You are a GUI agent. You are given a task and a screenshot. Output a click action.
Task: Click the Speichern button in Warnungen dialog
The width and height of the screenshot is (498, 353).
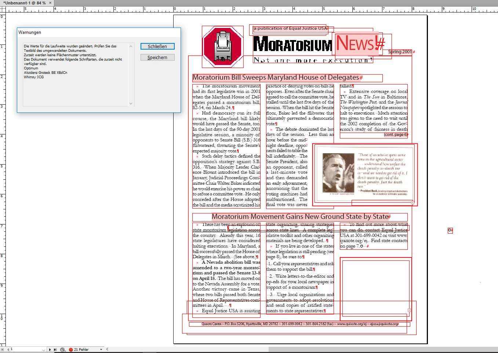coord(157,57)
